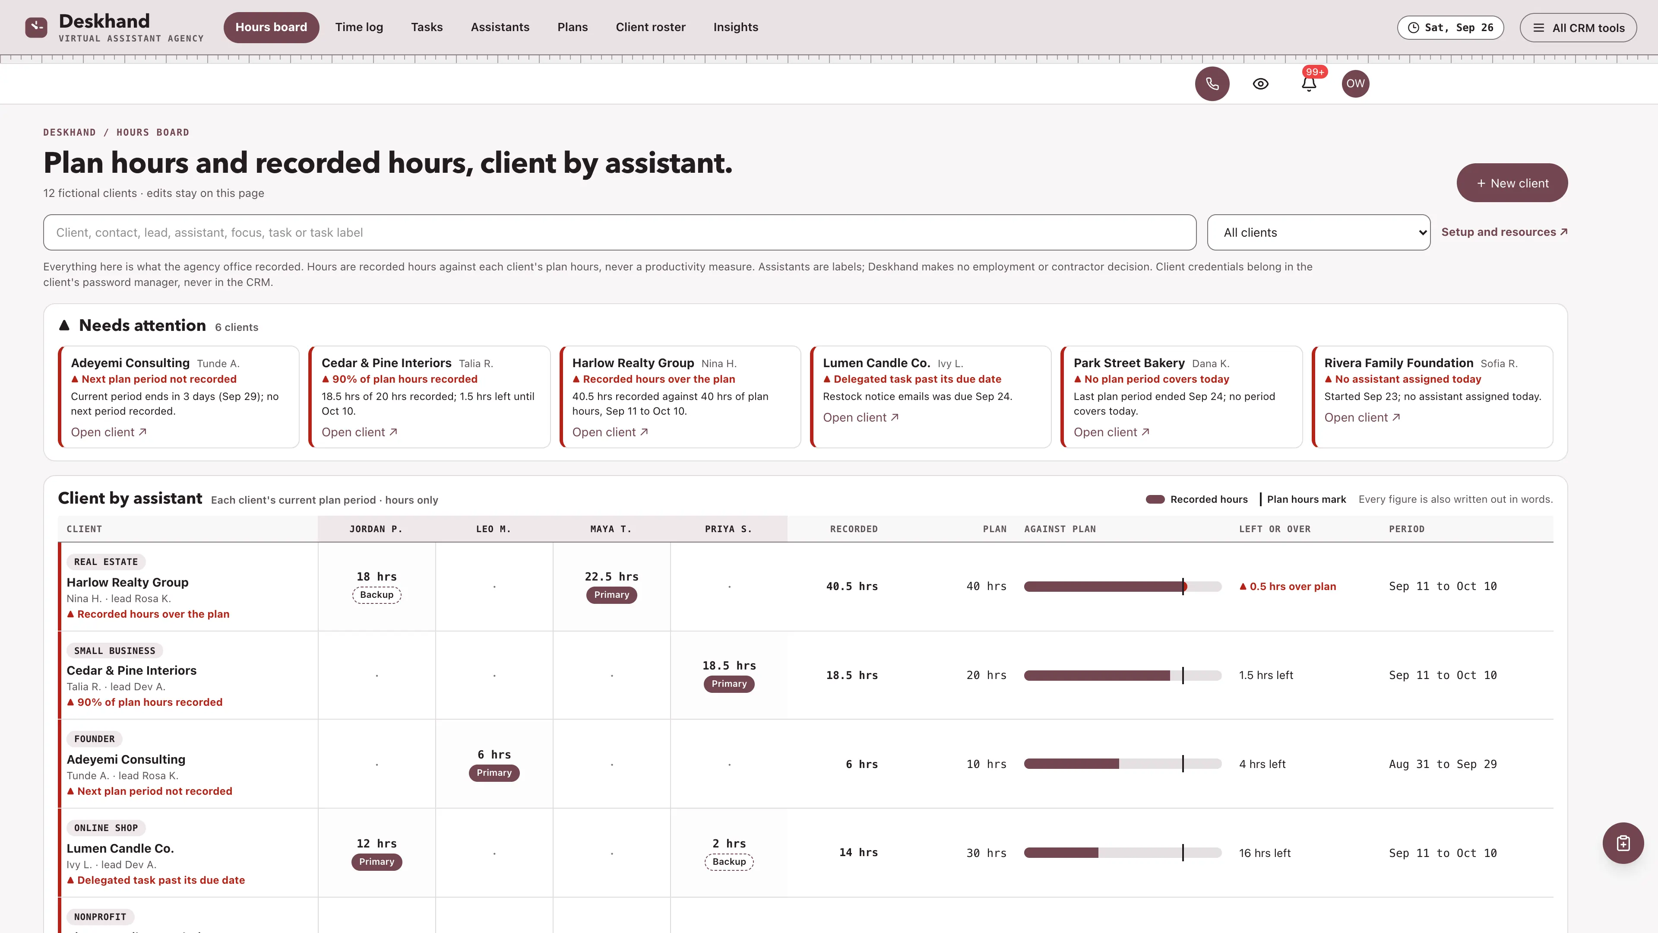Open client link on Harlow Realty card

point(610,432)
